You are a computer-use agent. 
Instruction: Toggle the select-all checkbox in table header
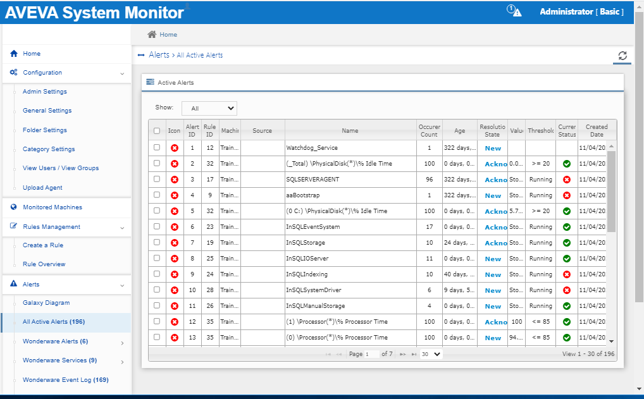pyautogui.click(x=157, y=130)
